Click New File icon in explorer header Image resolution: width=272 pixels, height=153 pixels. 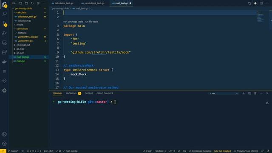point(20,3)
